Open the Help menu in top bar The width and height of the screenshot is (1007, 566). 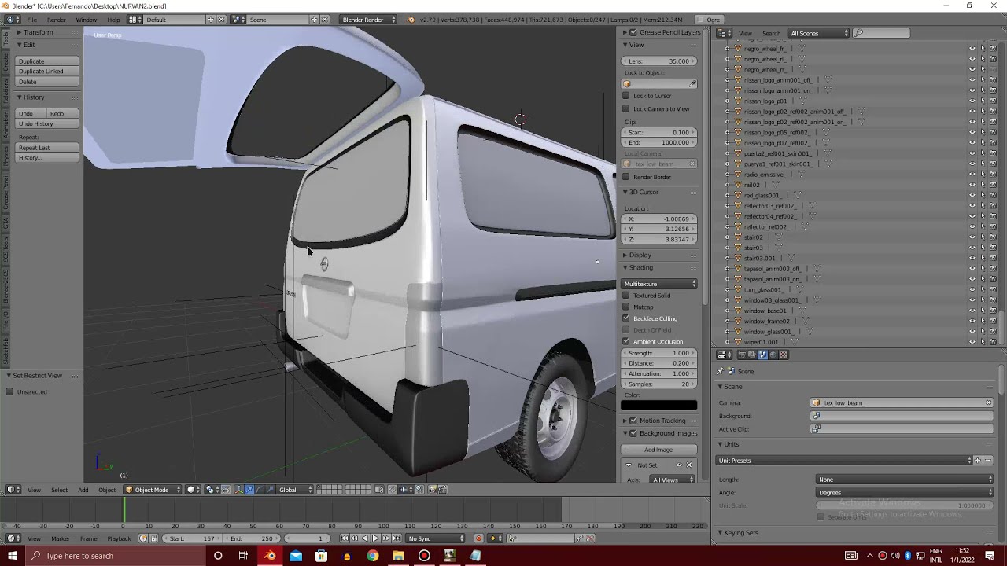(x=113, y=20)
